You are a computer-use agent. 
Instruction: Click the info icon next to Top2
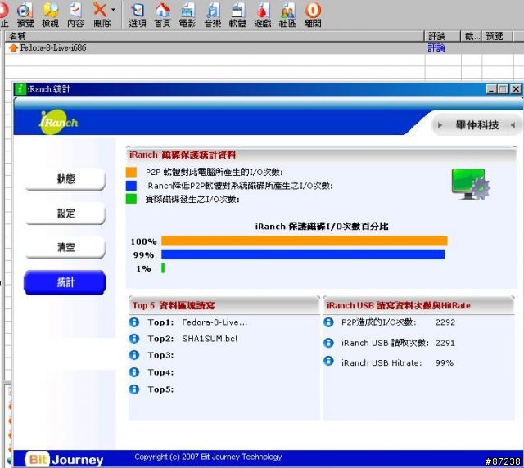(134, 339)
